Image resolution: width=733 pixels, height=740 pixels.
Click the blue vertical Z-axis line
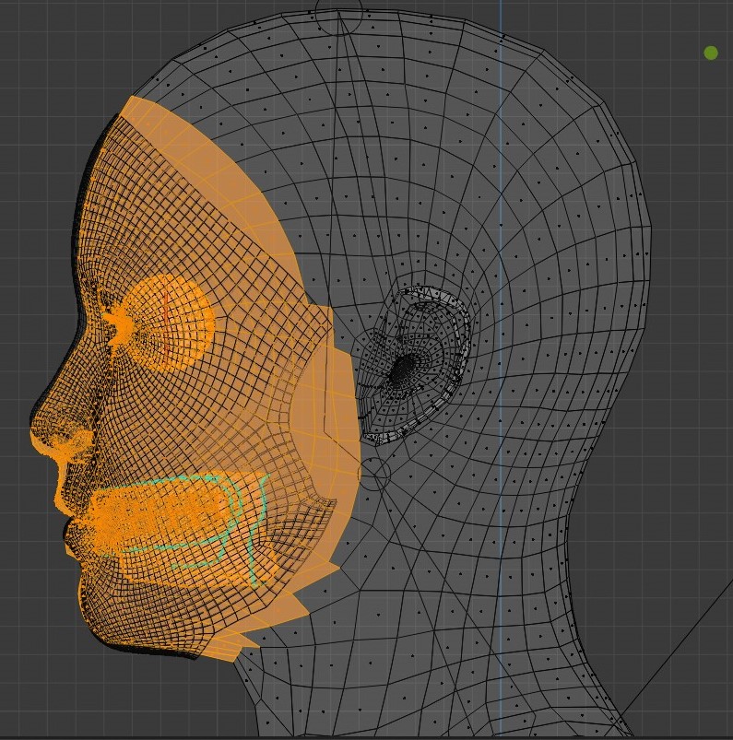click(501, 368)
